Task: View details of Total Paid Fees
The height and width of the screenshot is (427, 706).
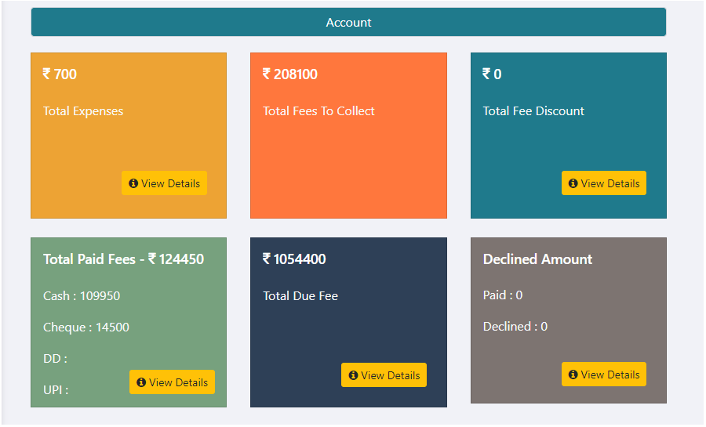Action: [178, 382]
